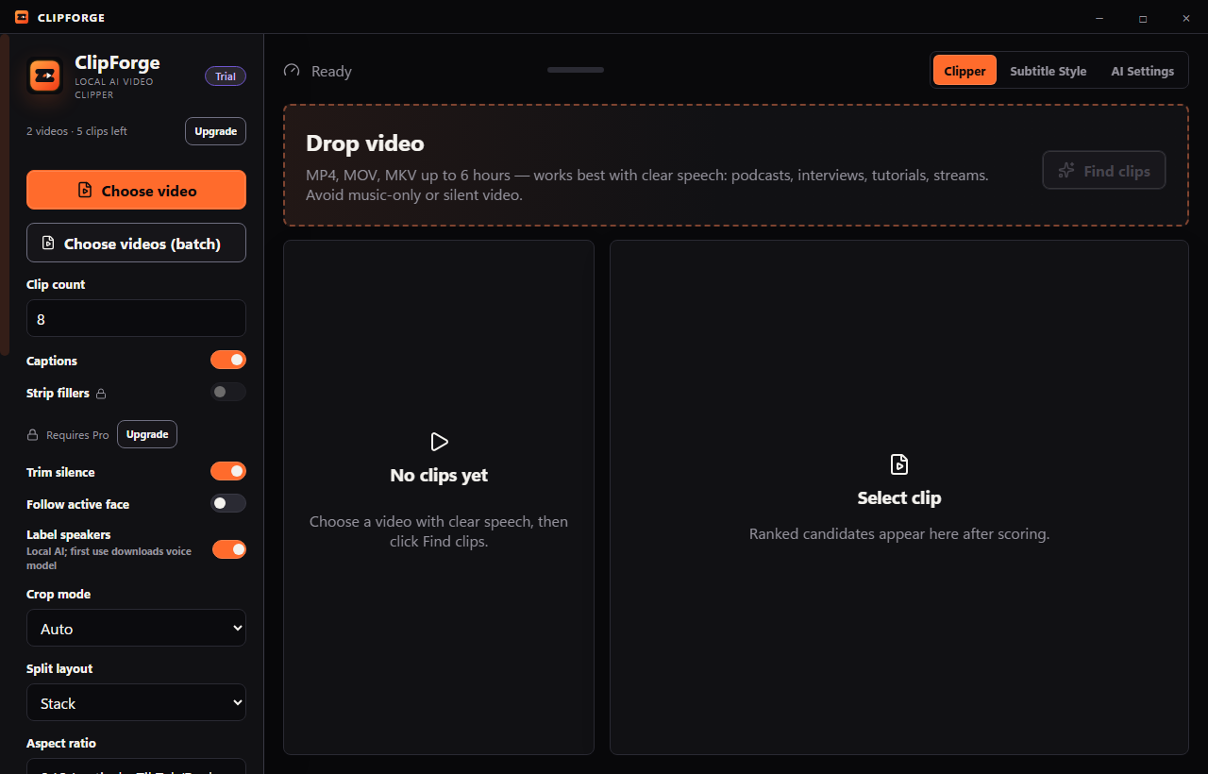Click the file icon in Choose video button

pyautogui.click(x=85, y=191)
